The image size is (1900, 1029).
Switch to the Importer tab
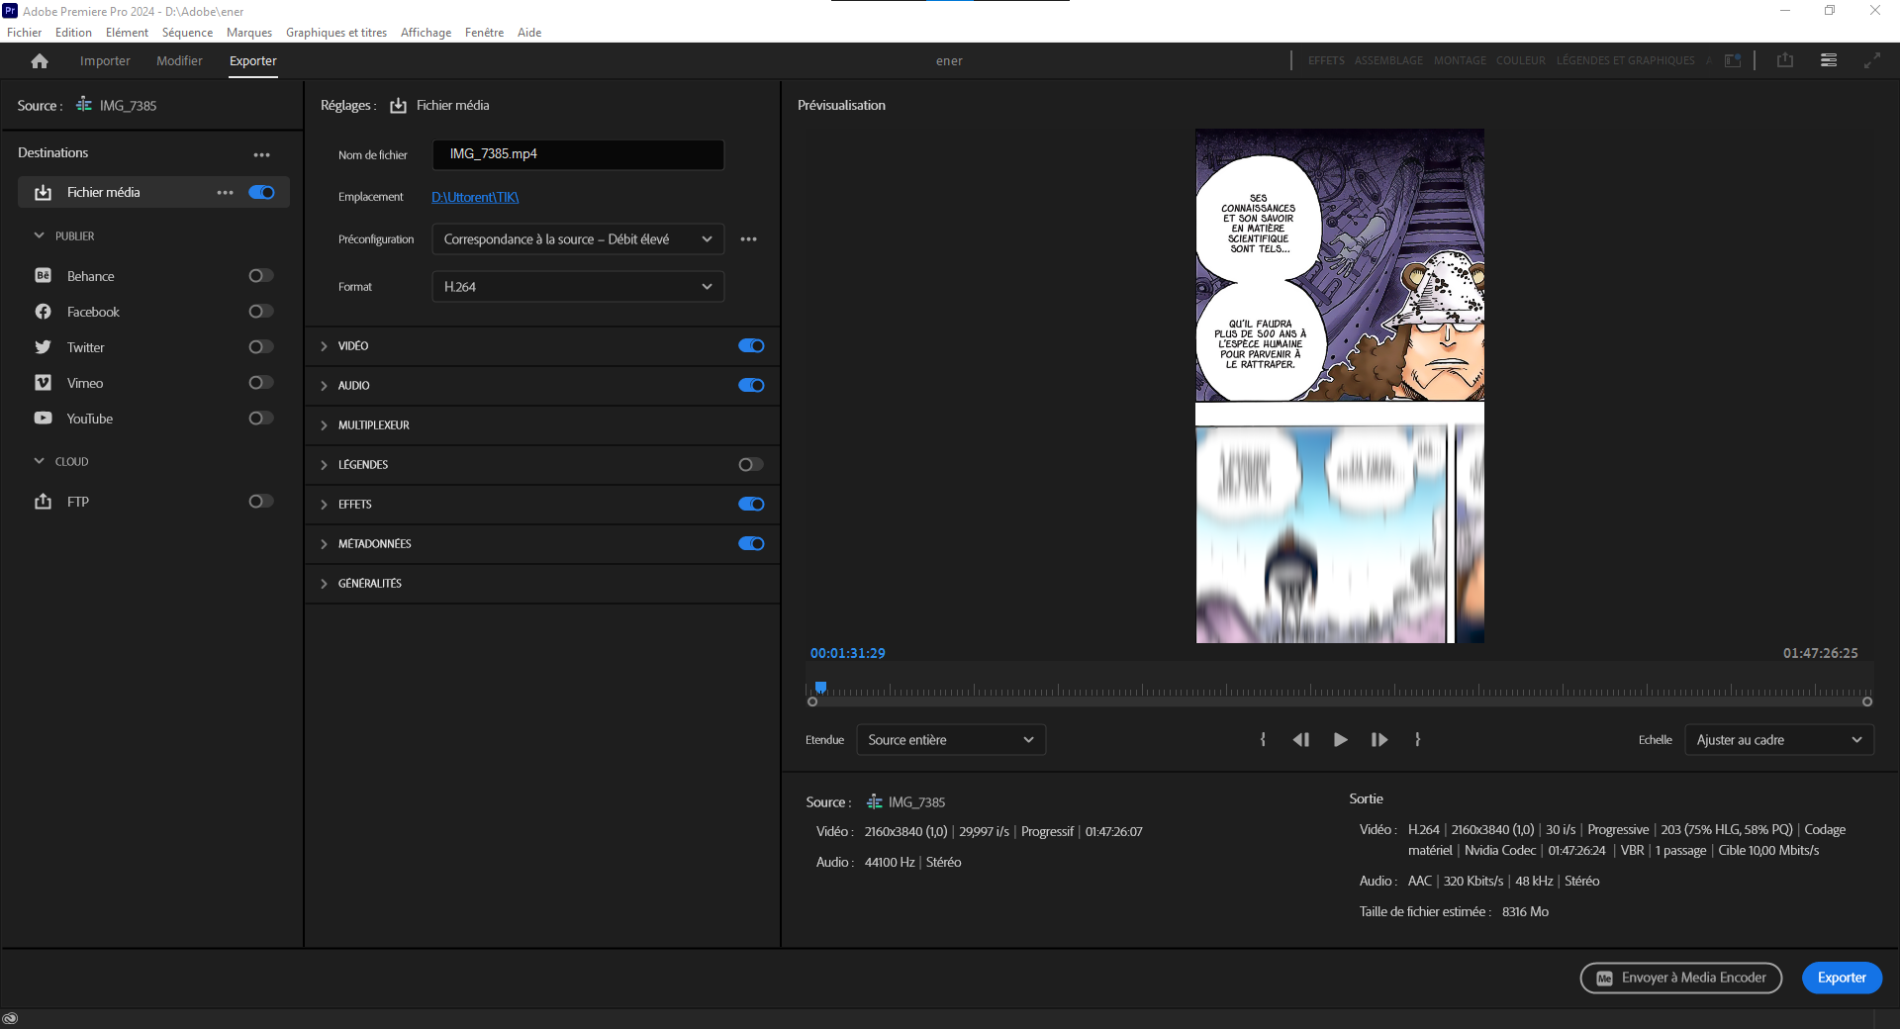pyautogui.click(x=105, y=61)
